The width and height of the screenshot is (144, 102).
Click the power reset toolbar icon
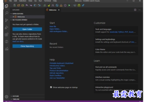65,5
